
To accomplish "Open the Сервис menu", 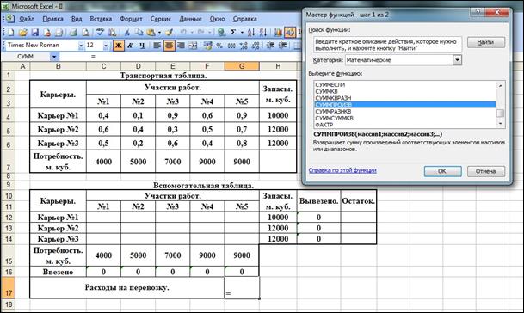I will click(x=160, y=19).
